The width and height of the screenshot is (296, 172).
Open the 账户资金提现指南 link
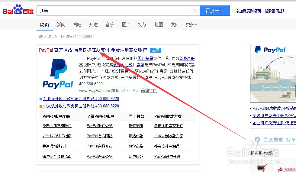point(57,157)
